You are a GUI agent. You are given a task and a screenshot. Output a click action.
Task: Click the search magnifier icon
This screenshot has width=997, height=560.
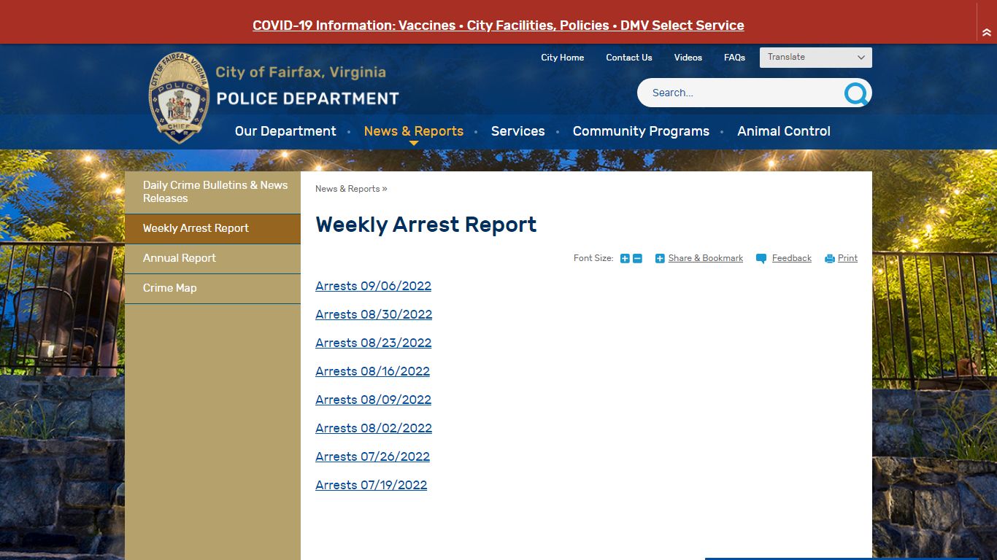(x=856, y=93)
